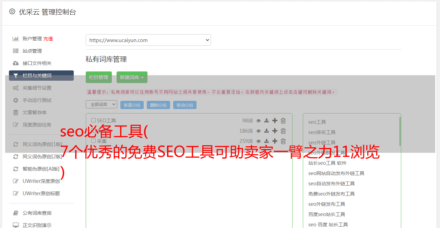
Task: Click the 采集细节设置 gears icon
Action: (16, 88)
